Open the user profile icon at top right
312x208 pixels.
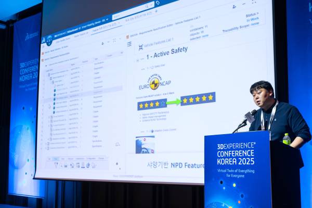(235, 6)
